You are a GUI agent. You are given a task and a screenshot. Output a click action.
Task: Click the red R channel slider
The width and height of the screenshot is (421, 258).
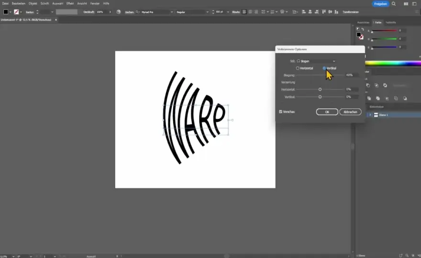coord(384,31)
